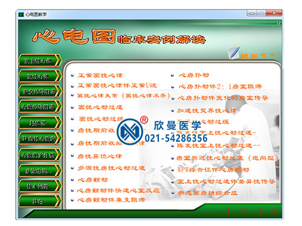Open the 房性异位心律 case
Viewport: 302px width, 226px height.
(x=100, y=156)
